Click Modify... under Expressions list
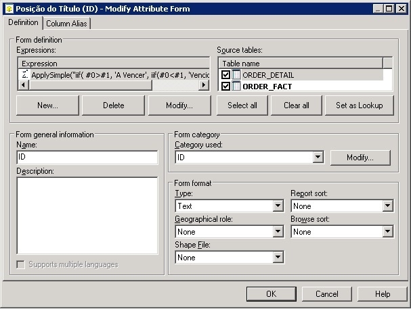 (179, 105)
